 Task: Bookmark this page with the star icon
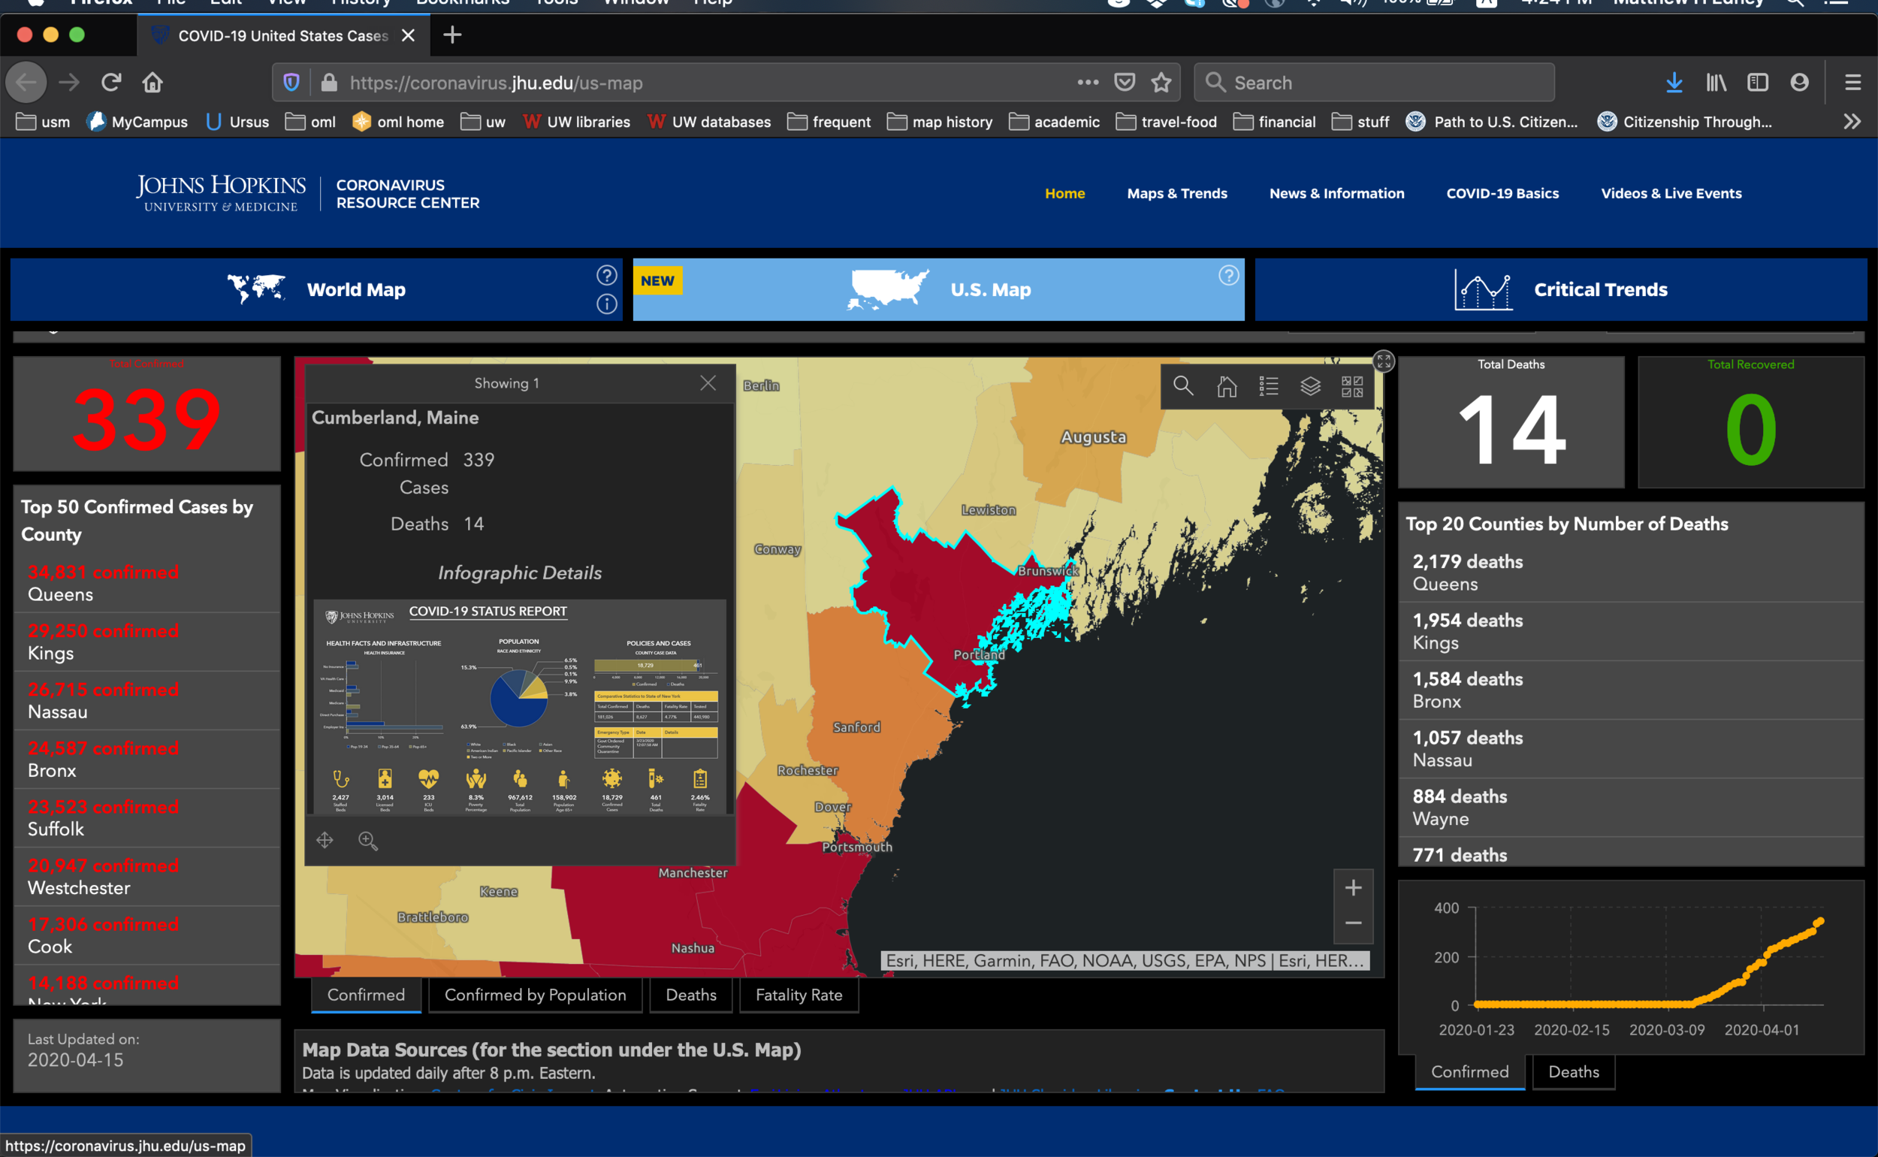(x=1161, y=82)
